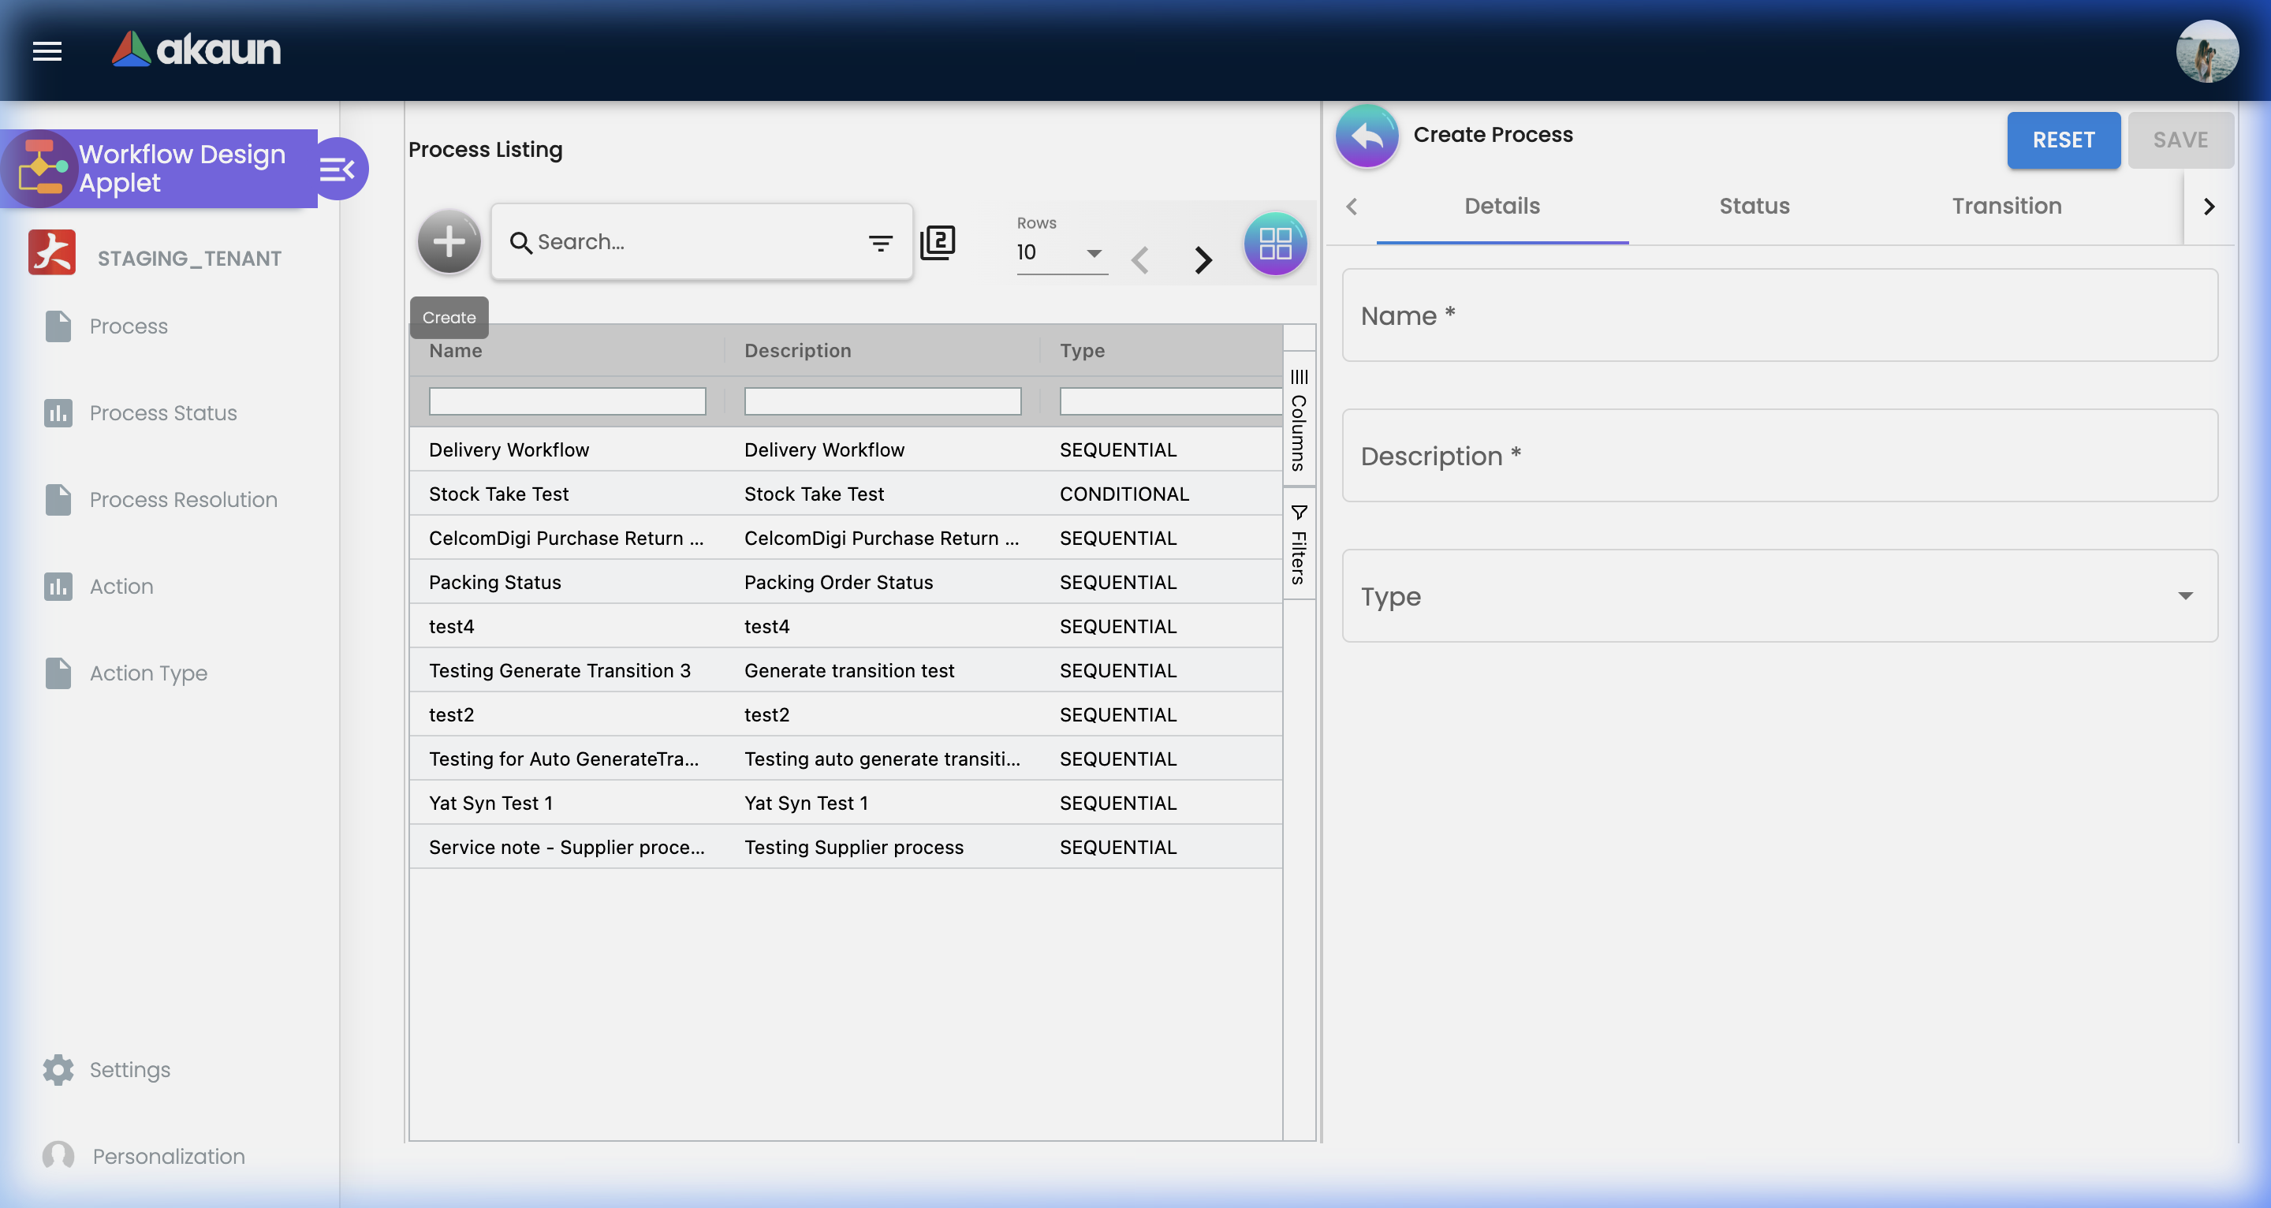Open the search filter options icon

tap(880, 243)
